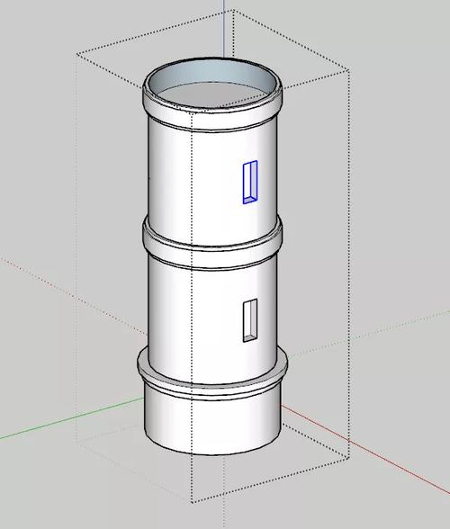Click the dotted bounding box left top corner

77,53
